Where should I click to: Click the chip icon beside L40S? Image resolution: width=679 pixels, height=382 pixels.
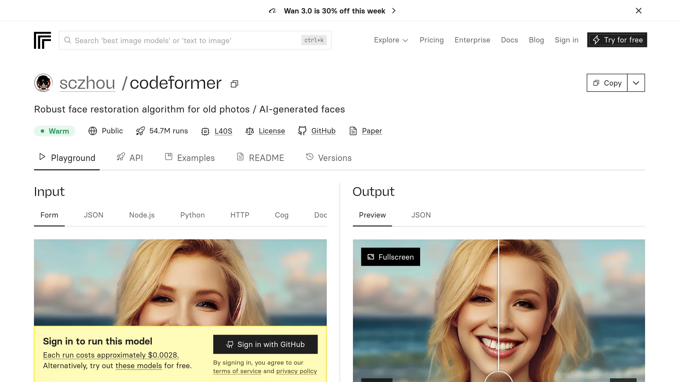205,131
